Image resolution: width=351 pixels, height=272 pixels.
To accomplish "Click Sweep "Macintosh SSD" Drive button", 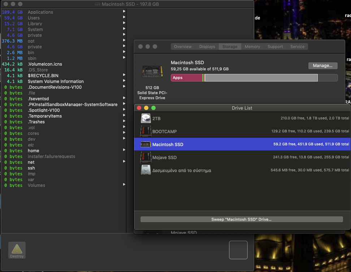I will 241,219.
